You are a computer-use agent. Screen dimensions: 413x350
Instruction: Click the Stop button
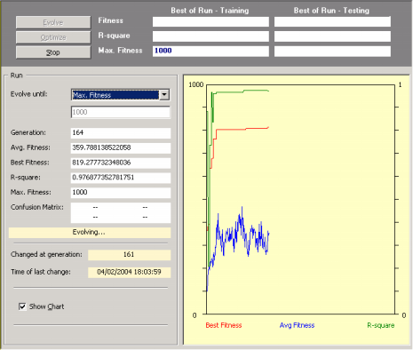coord(53,52)
